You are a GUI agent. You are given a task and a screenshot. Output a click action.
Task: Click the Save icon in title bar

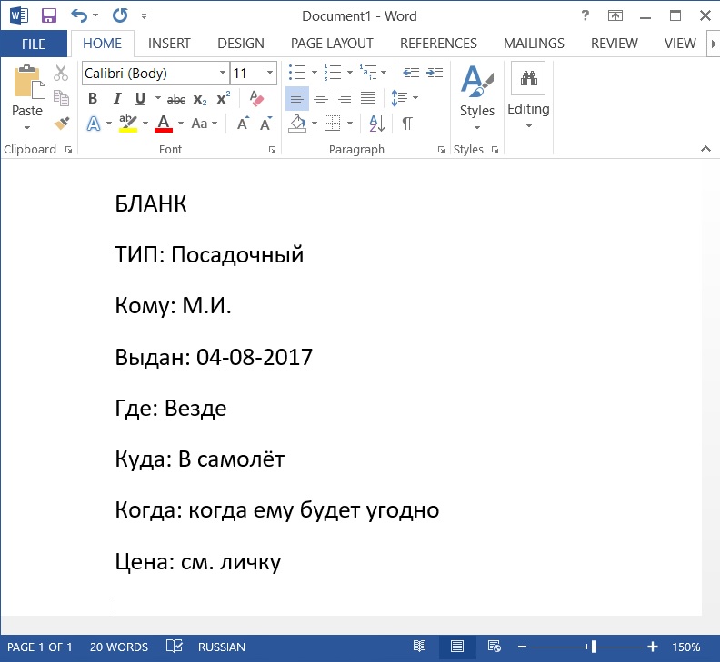click(49, 15)
